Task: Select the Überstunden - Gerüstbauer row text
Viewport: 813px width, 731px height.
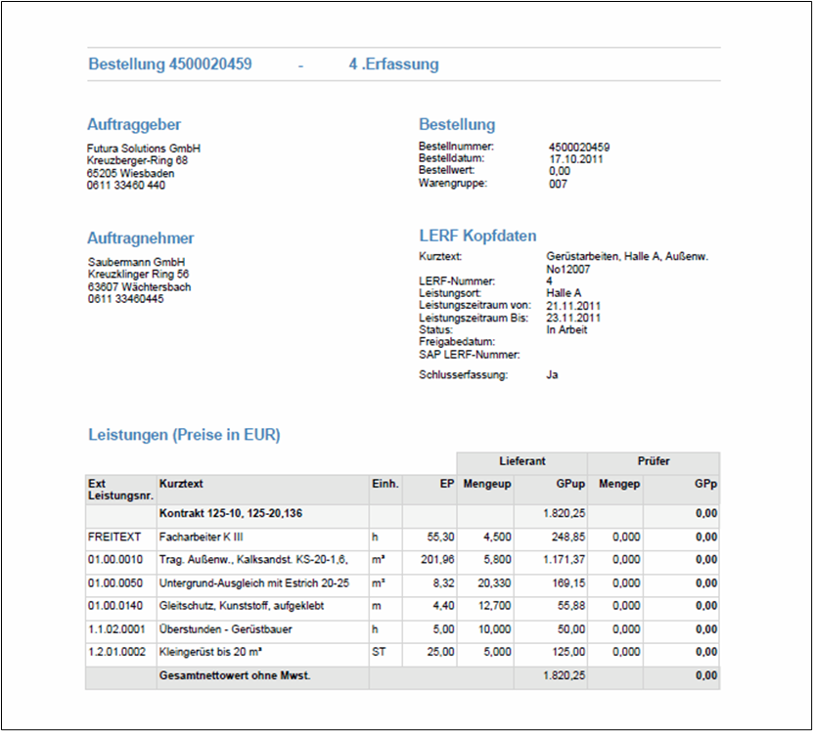Action: (x=225, y=630)
